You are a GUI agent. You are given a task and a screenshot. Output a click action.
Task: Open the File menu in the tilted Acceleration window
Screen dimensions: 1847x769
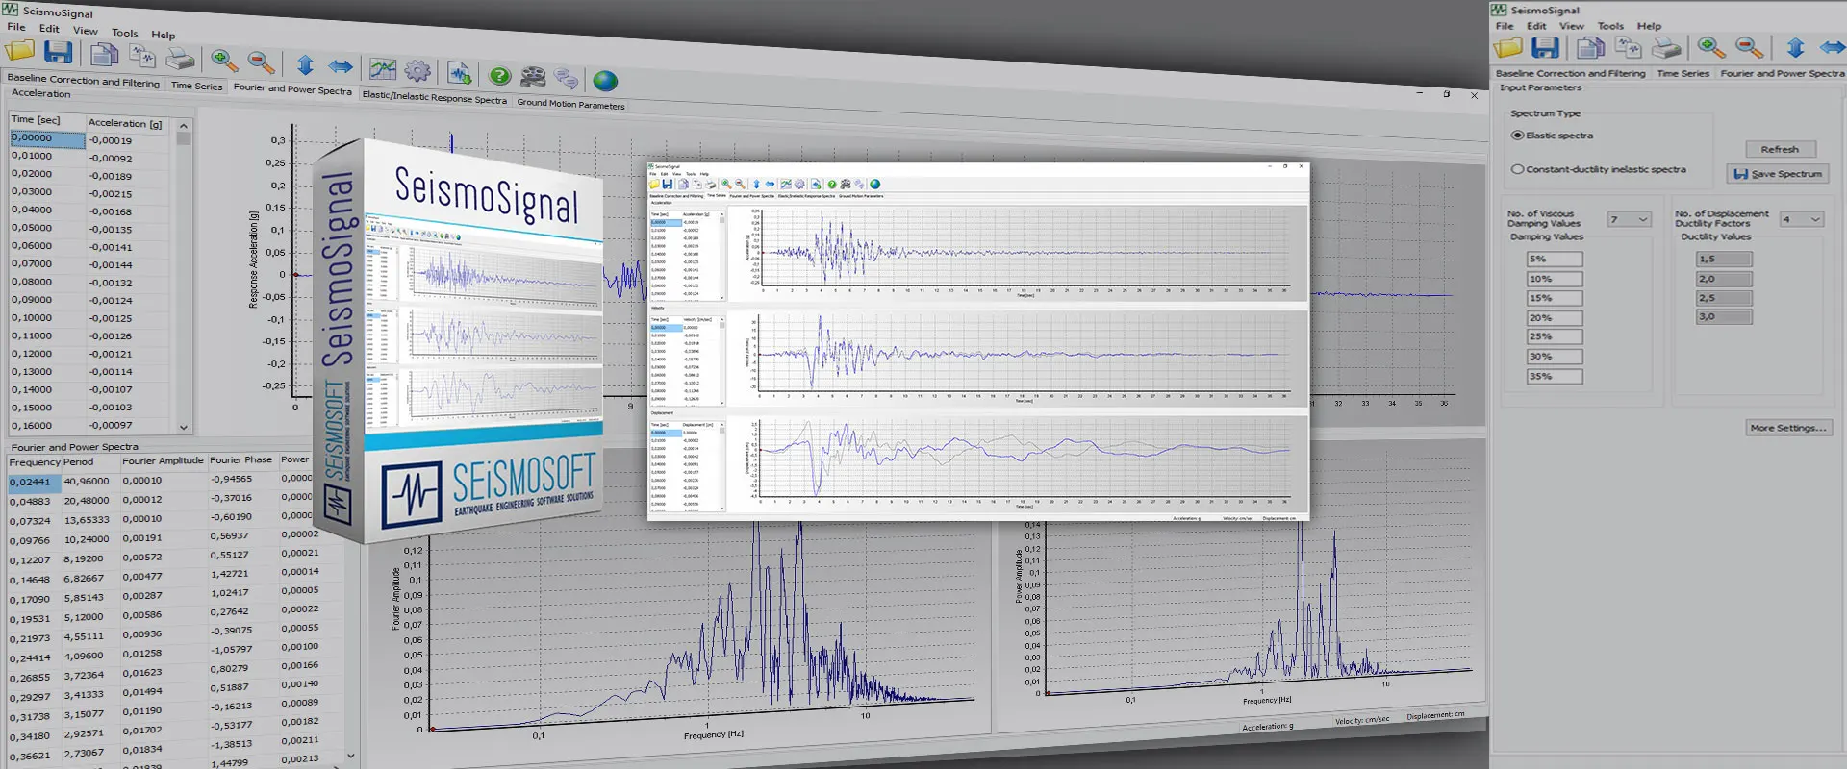click(x=16, y=27)
